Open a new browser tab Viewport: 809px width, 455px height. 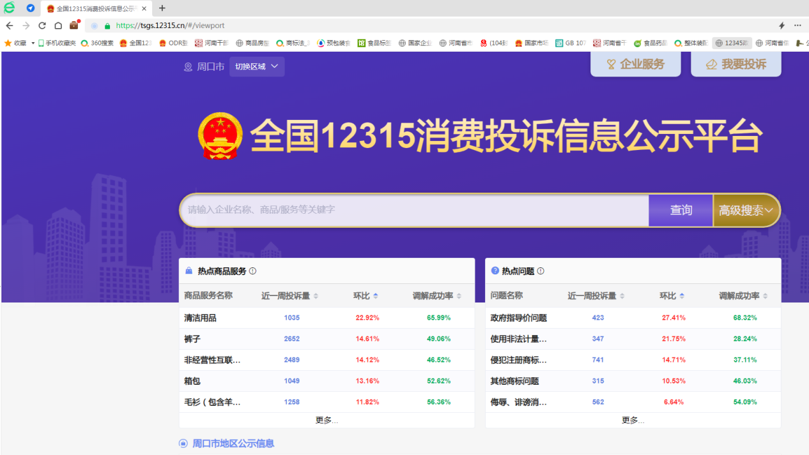(162, 8)
